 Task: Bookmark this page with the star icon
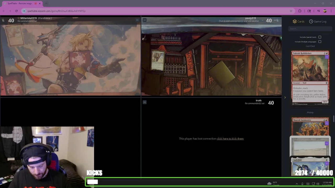click(x=291, y=11)
